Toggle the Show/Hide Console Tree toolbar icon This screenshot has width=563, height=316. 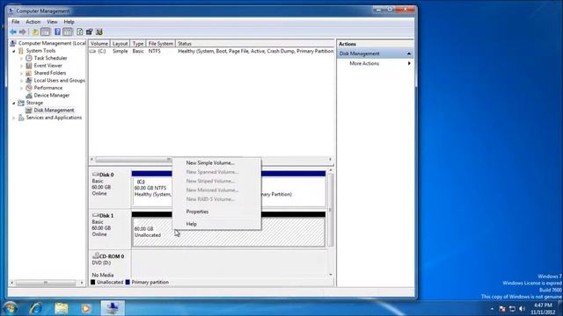pos(45,32)
